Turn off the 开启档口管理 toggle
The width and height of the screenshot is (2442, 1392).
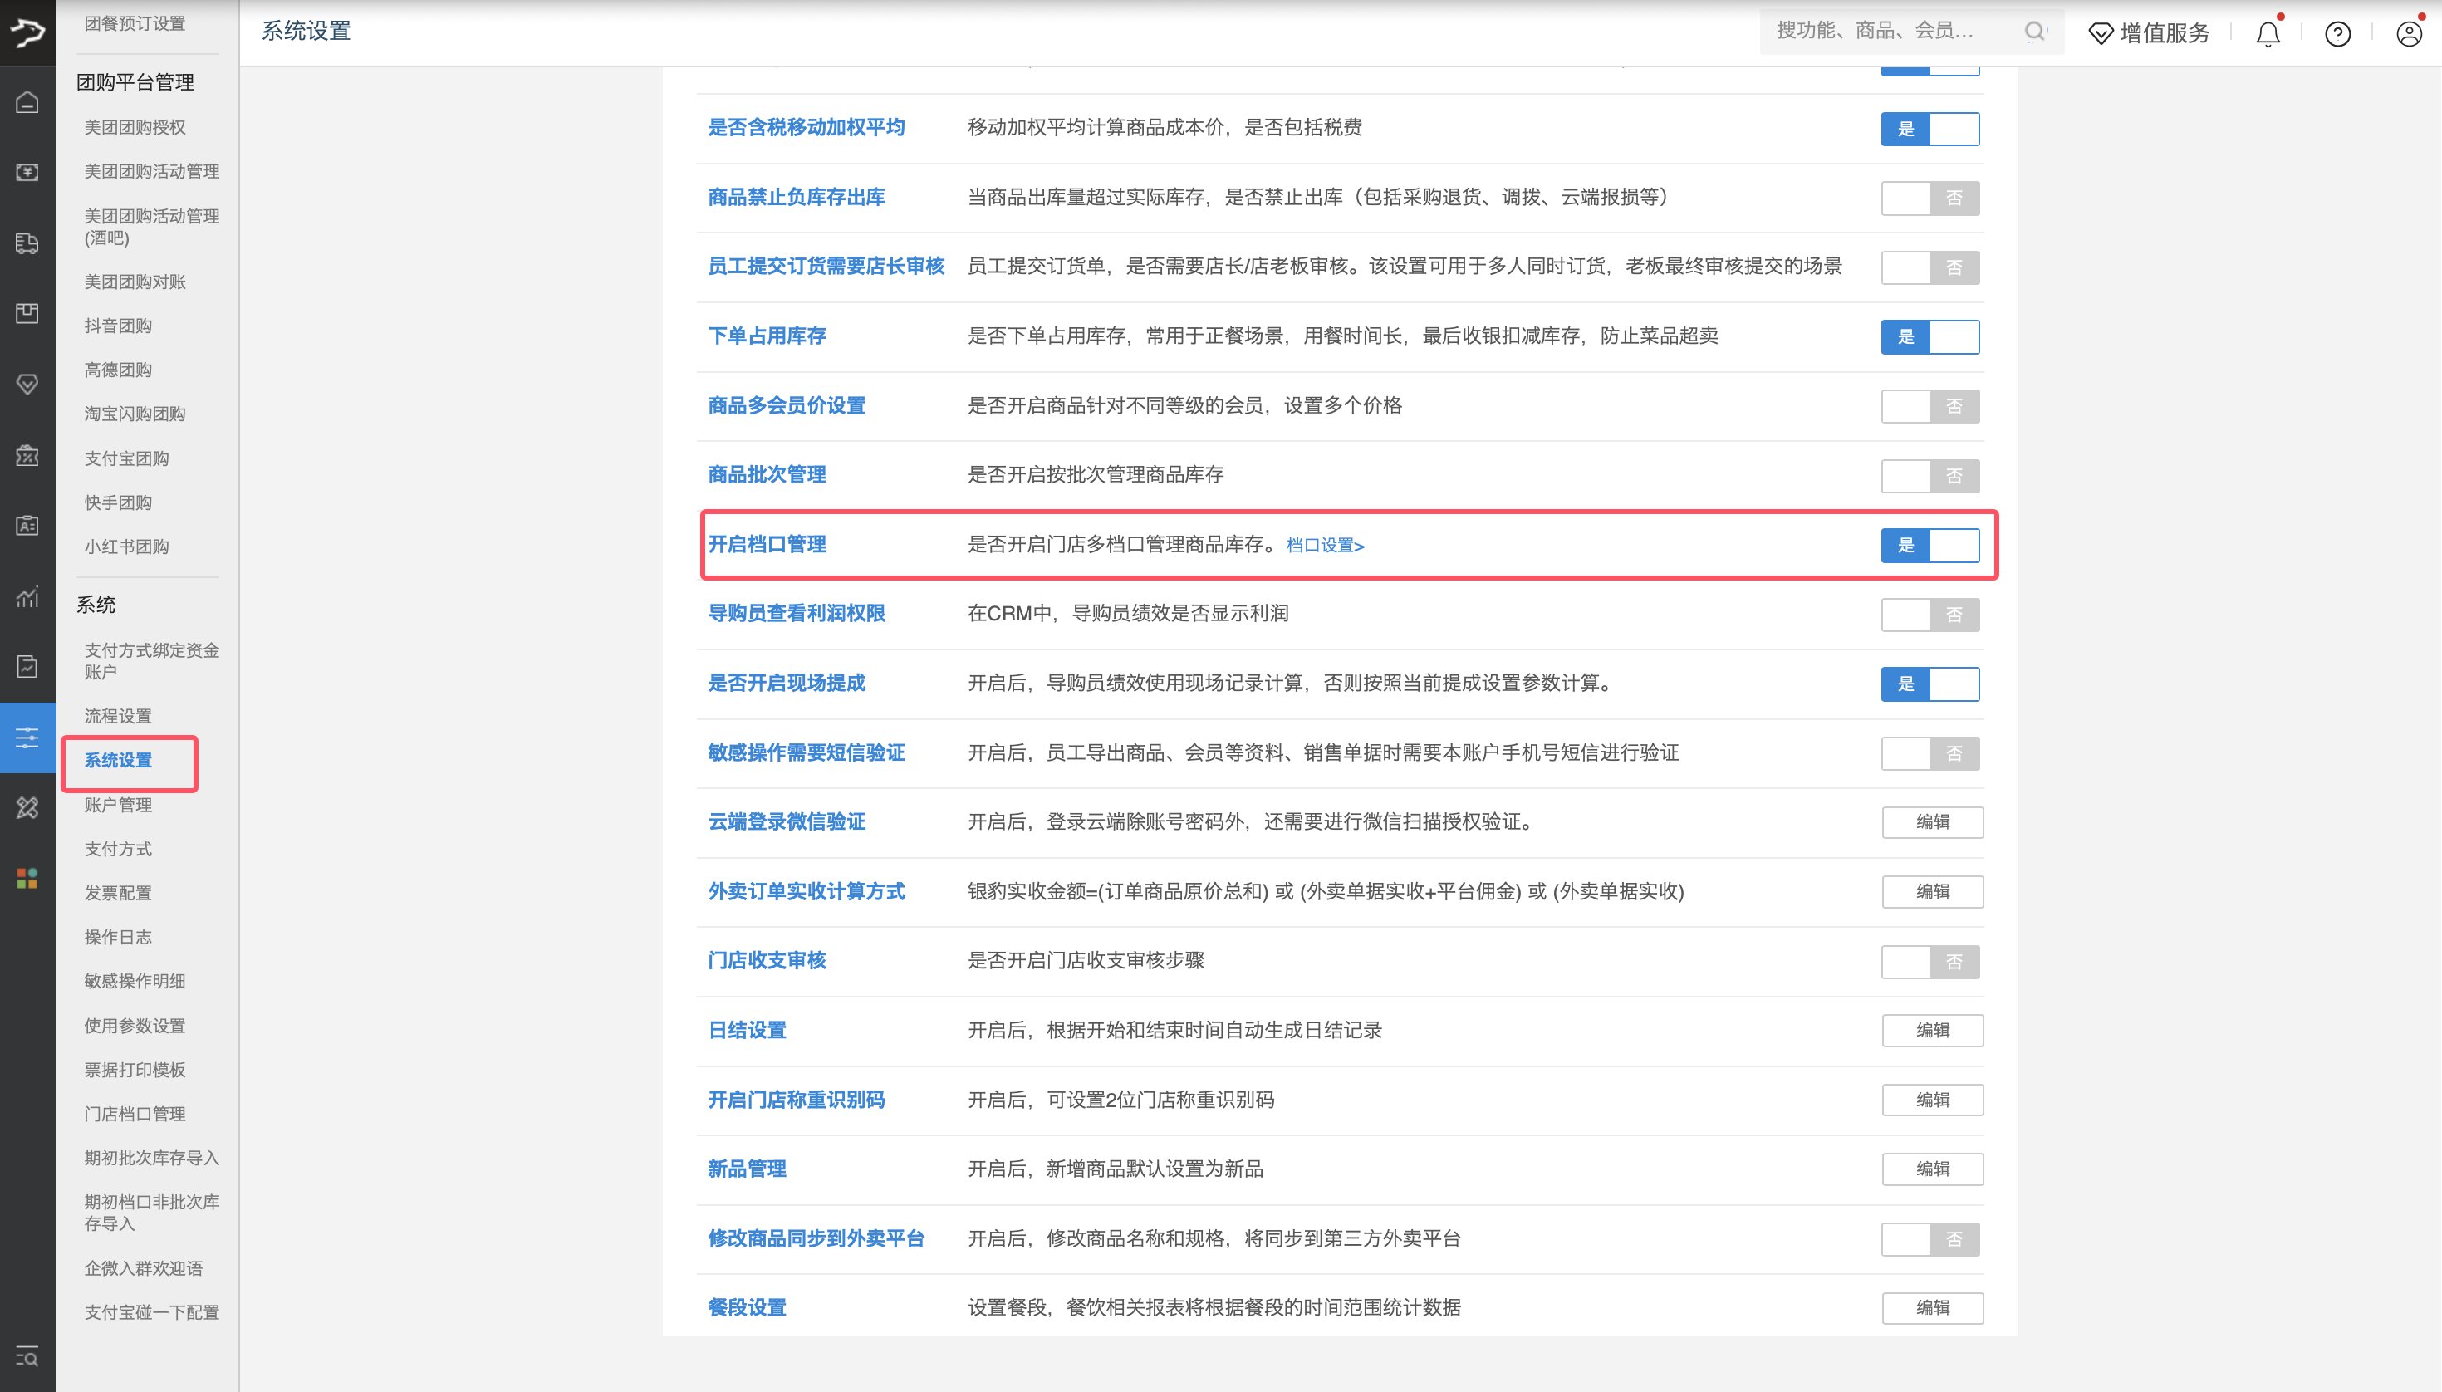[1930, 545]
